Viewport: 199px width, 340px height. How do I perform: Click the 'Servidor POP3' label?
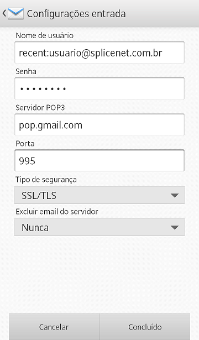point(40,108)
